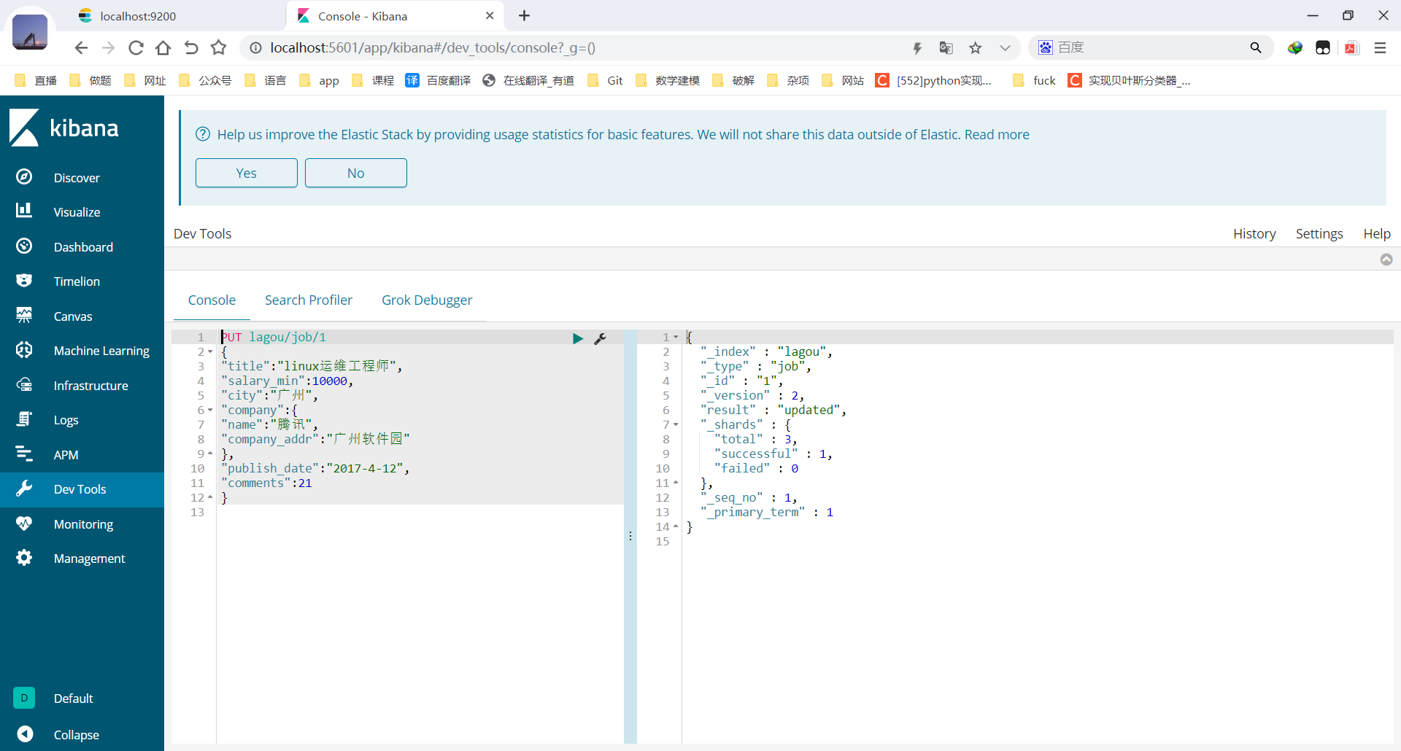The image size is (1401, 751).
Task: Click the editor pane resize divider handle
Action: click(x=630, y=536)
